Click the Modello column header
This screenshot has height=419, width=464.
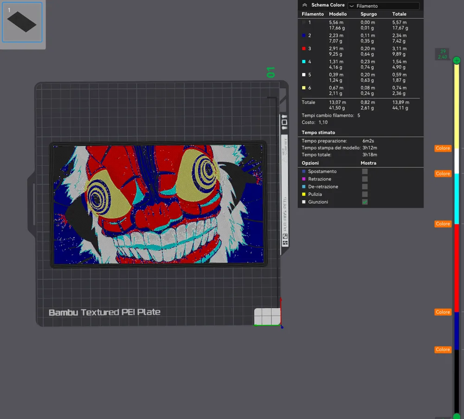click(x=338, y=14)
